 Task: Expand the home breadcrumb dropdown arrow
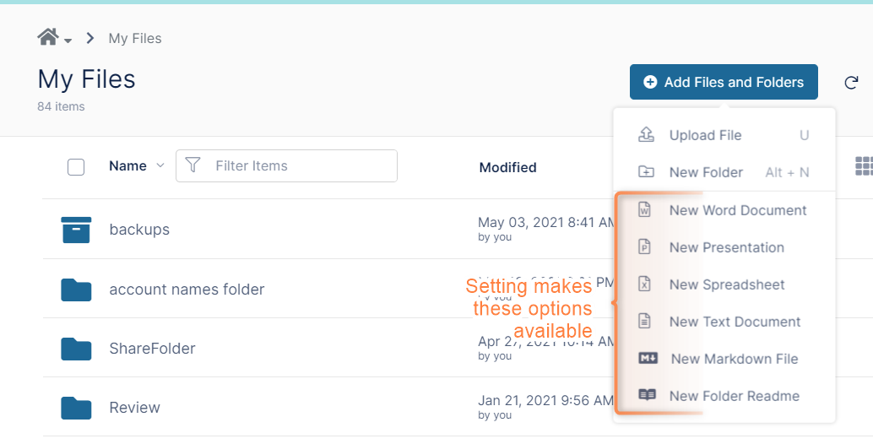pyautogui.click(x=68, y=41)
